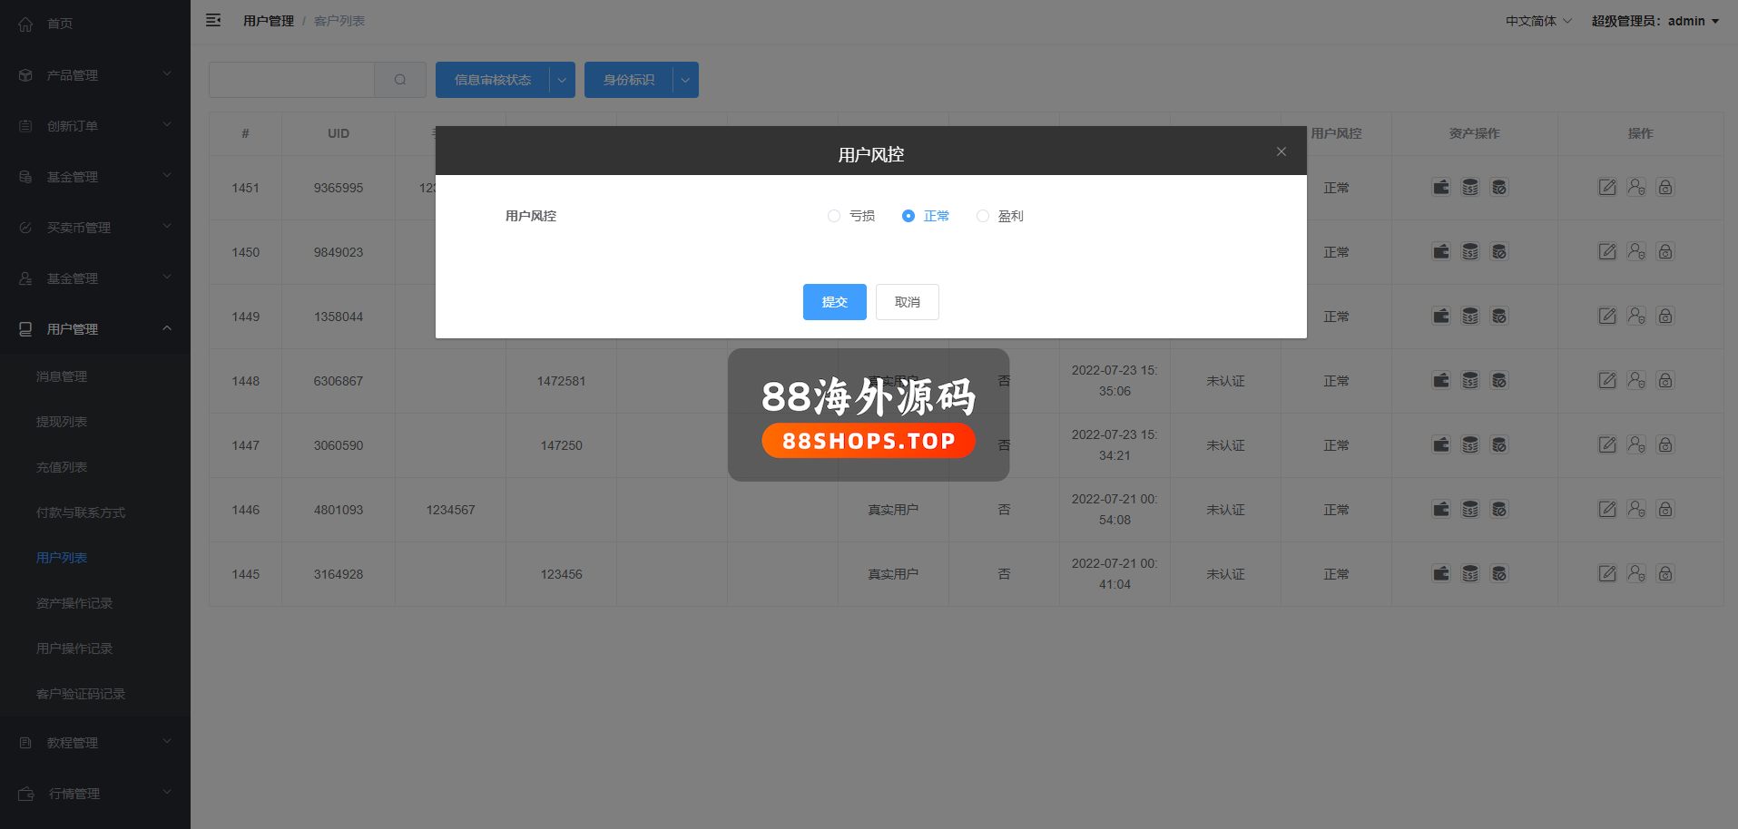Close the 用户风控 dialog
Image resolution: width=1738 pixels, height=829 pixels.
pyautogui.click(x=1281, y=151)
